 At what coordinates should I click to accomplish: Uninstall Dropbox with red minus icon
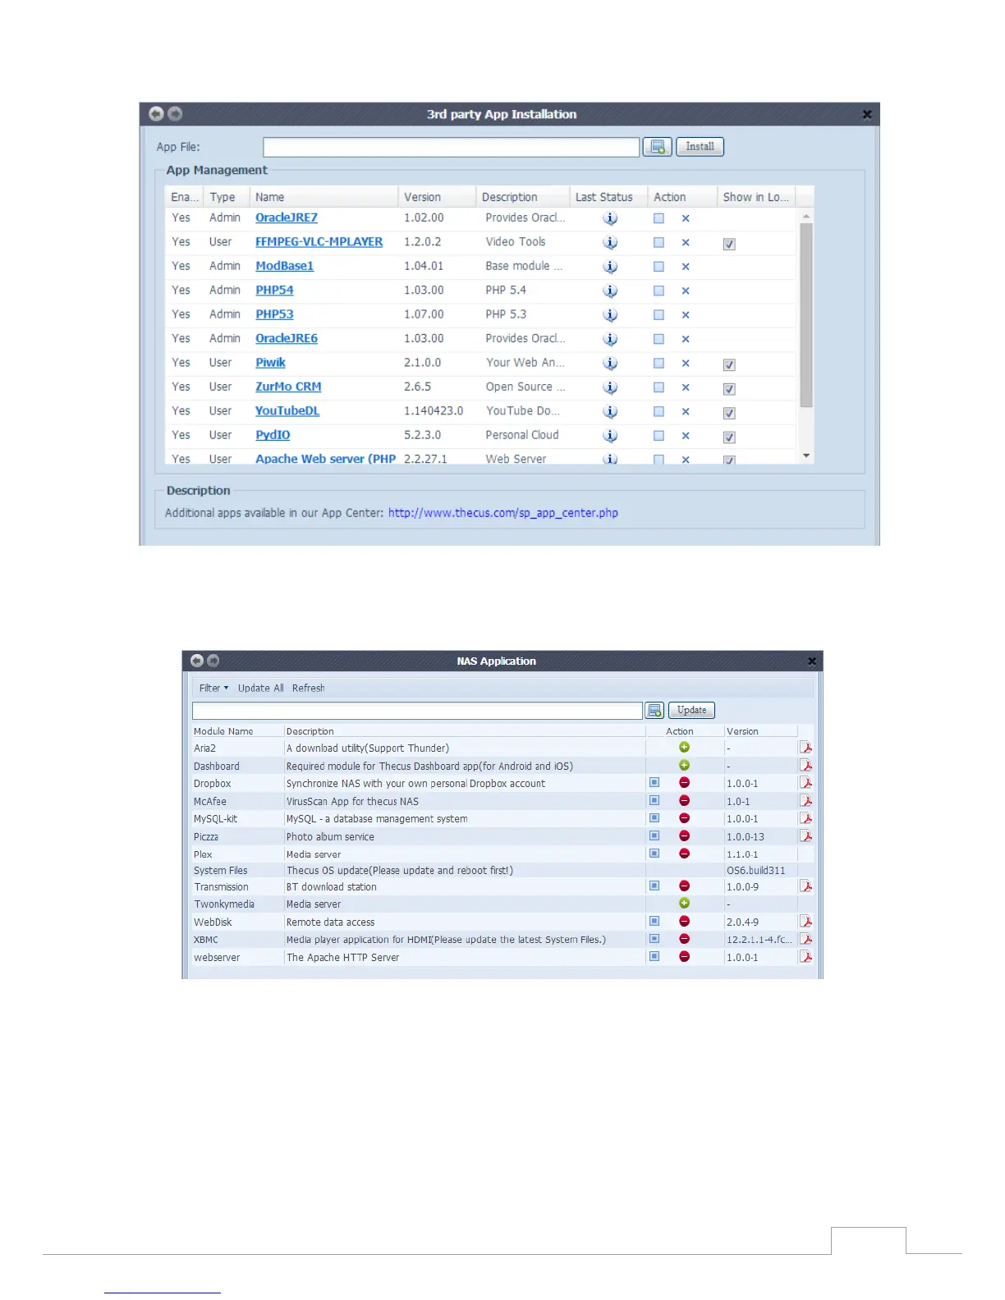(684, 783)
